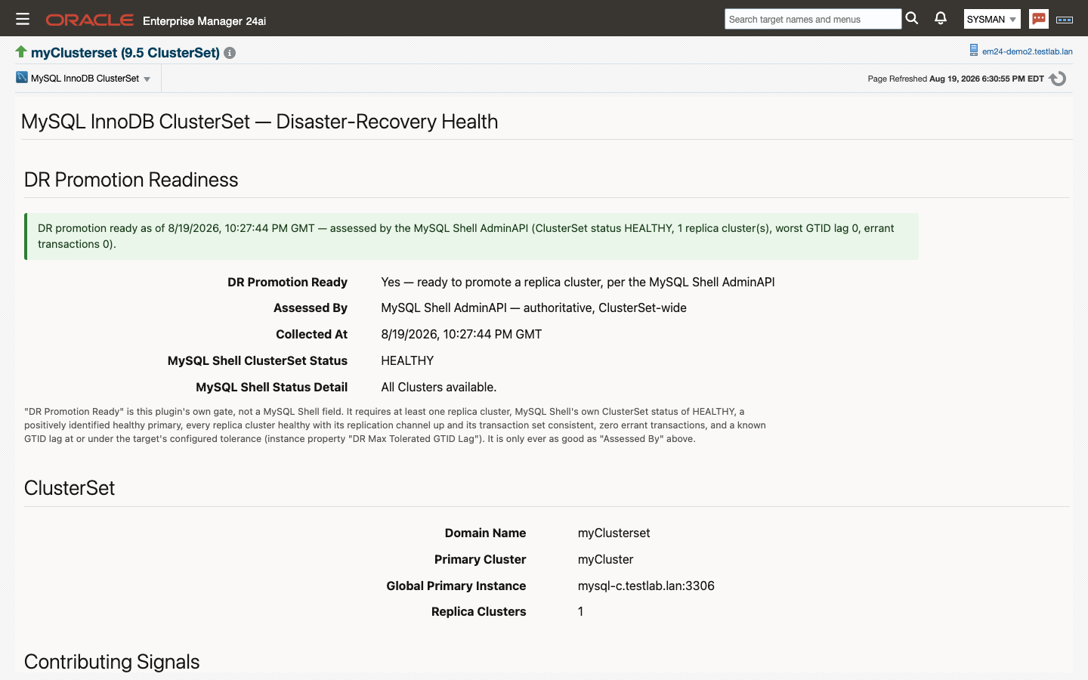The image size is (1088, 680).
Task: Open the hamburger navigation menu
Action: pos(23,19)
